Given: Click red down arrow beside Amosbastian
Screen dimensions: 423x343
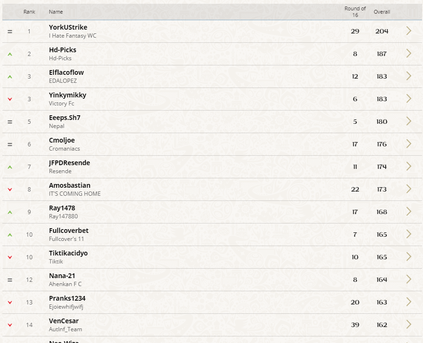Looking at the screenshot, I should [x=10, y=190].
